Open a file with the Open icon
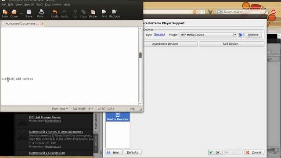Viewport: 281px width, 158px height. coord(14,14)
